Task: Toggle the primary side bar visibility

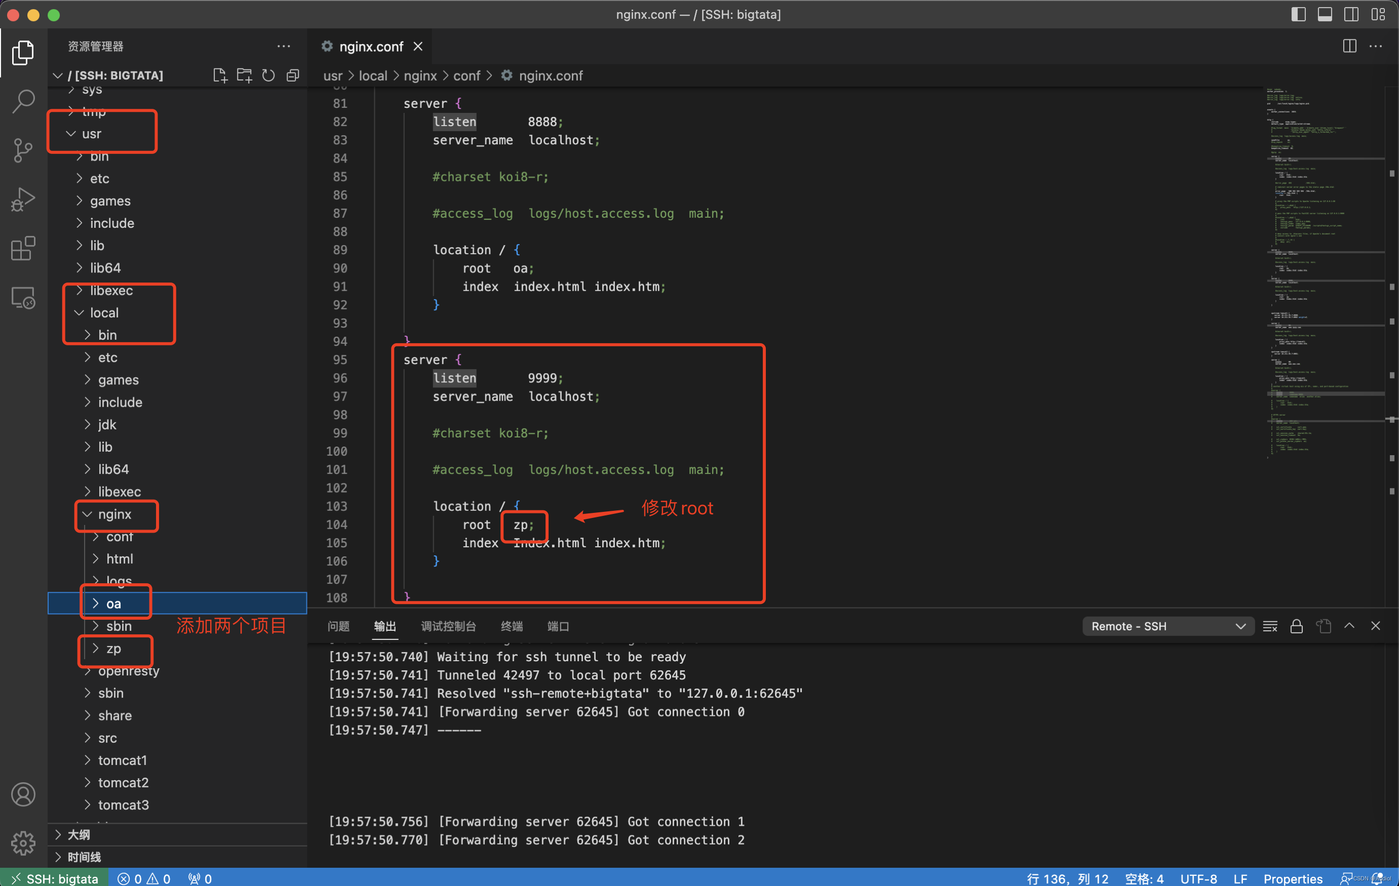Action: pyautogui.click(x=1299, y=15)
